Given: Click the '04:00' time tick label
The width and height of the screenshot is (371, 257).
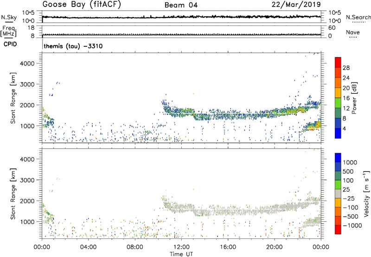Looking at the screenshot, I should tap(88, 247).
